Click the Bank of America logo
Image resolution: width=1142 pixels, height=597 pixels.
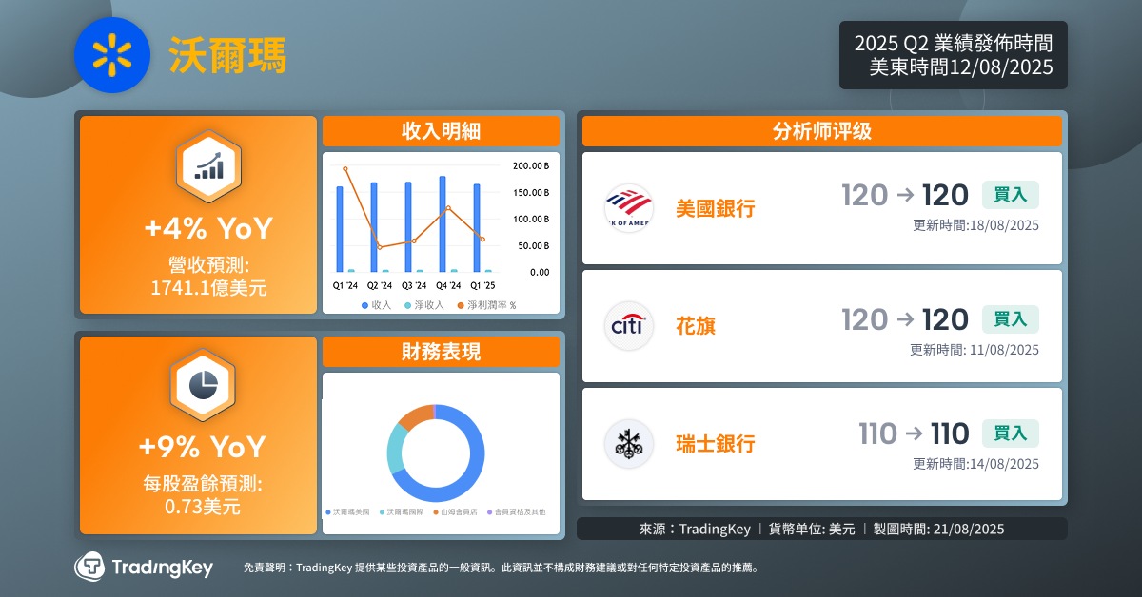point(629,208)
